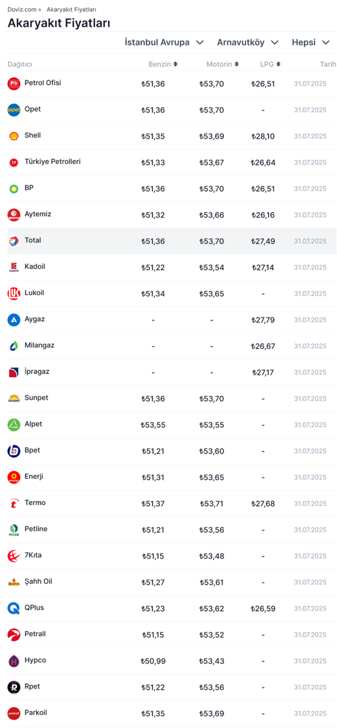The width and height of the screenshot is (337, 728).
Task: Click the Alpet logo icon
Action: [14, 425]
